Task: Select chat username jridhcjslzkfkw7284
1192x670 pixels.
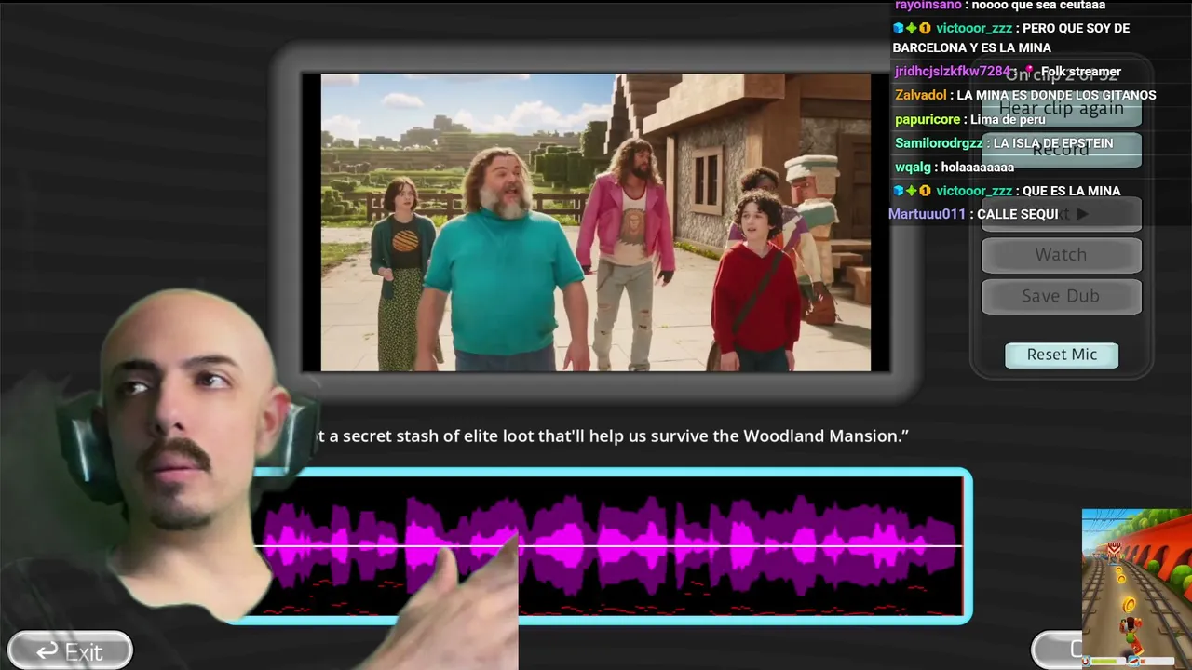Action: pos(952,72)
